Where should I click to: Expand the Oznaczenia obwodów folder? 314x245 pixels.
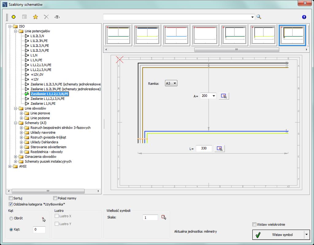coord(16,156)
